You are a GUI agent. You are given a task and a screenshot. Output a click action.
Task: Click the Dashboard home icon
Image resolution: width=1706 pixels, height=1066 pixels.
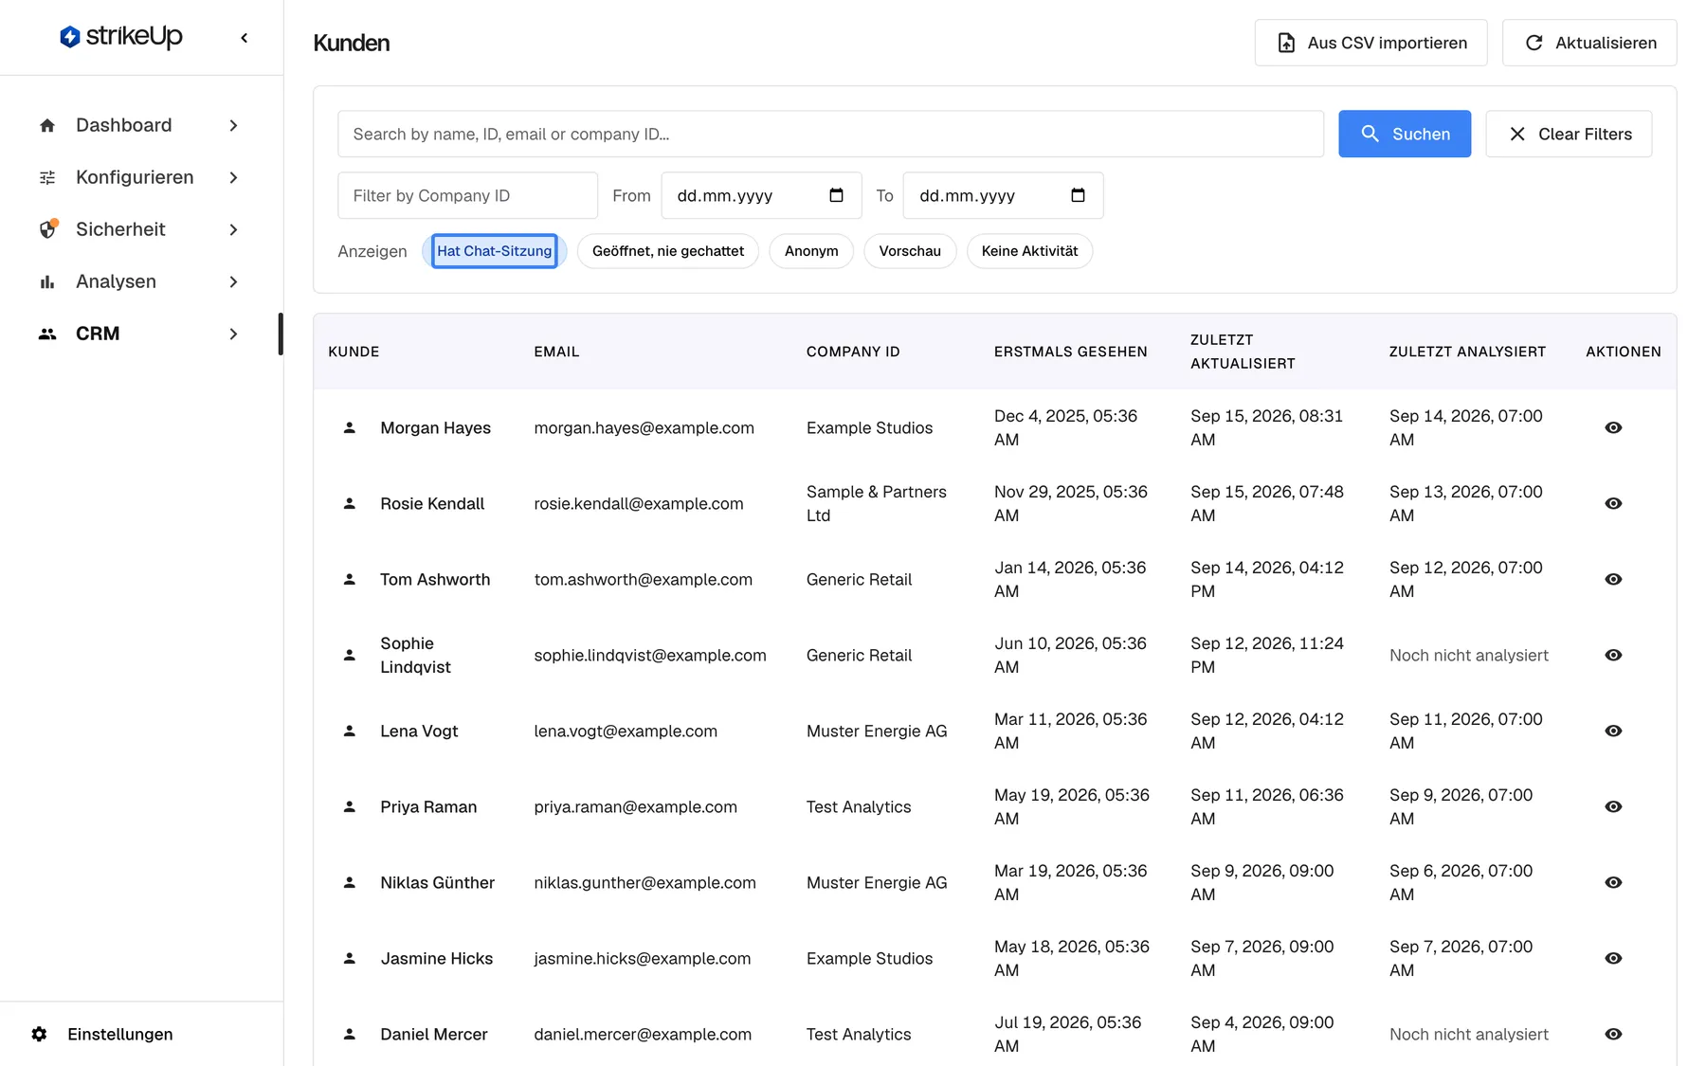tap(47, 125)
